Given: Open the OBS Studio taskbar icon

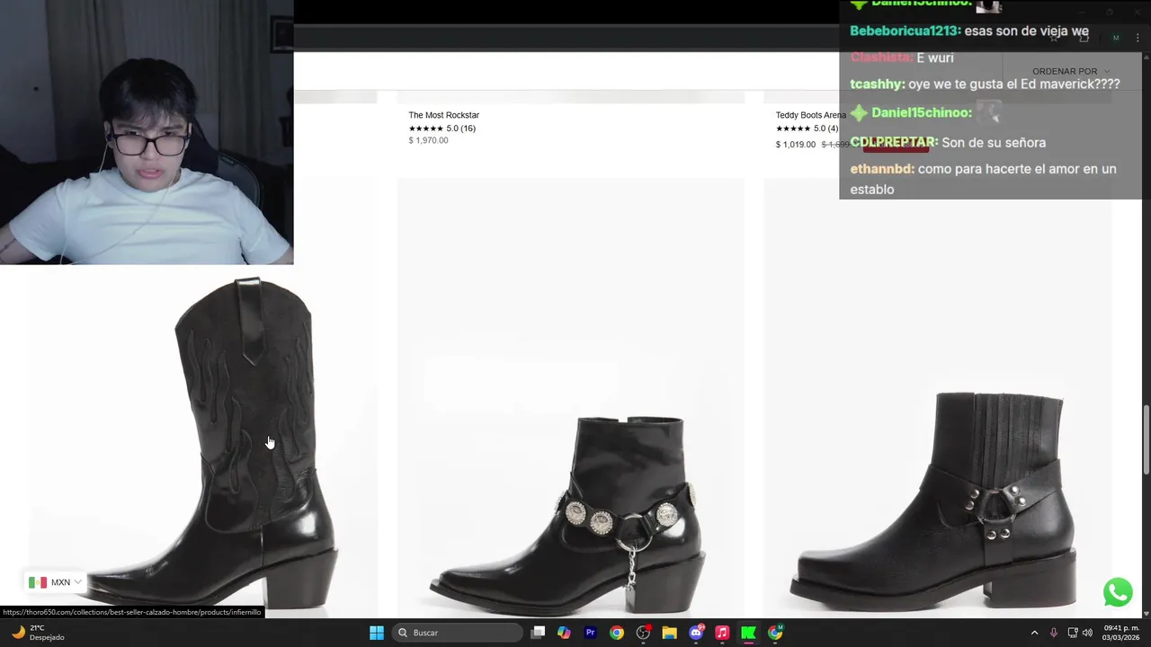Looking at the screenshot, I should pos(643,633).
